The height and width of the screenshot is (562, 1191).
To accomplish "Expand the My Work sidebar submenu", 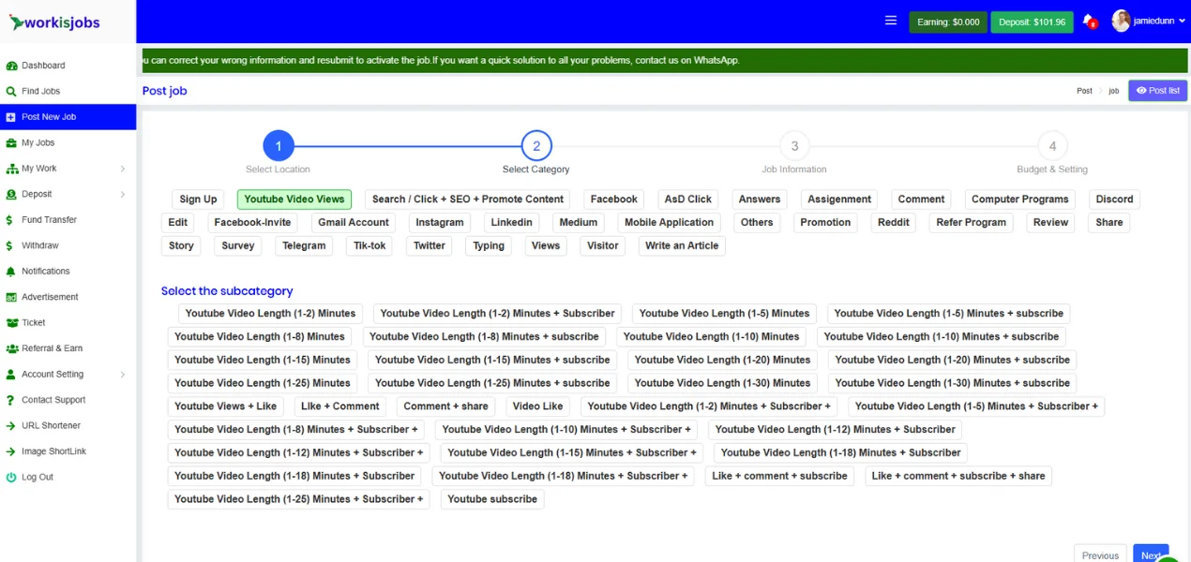I will [x=123, y=169].
